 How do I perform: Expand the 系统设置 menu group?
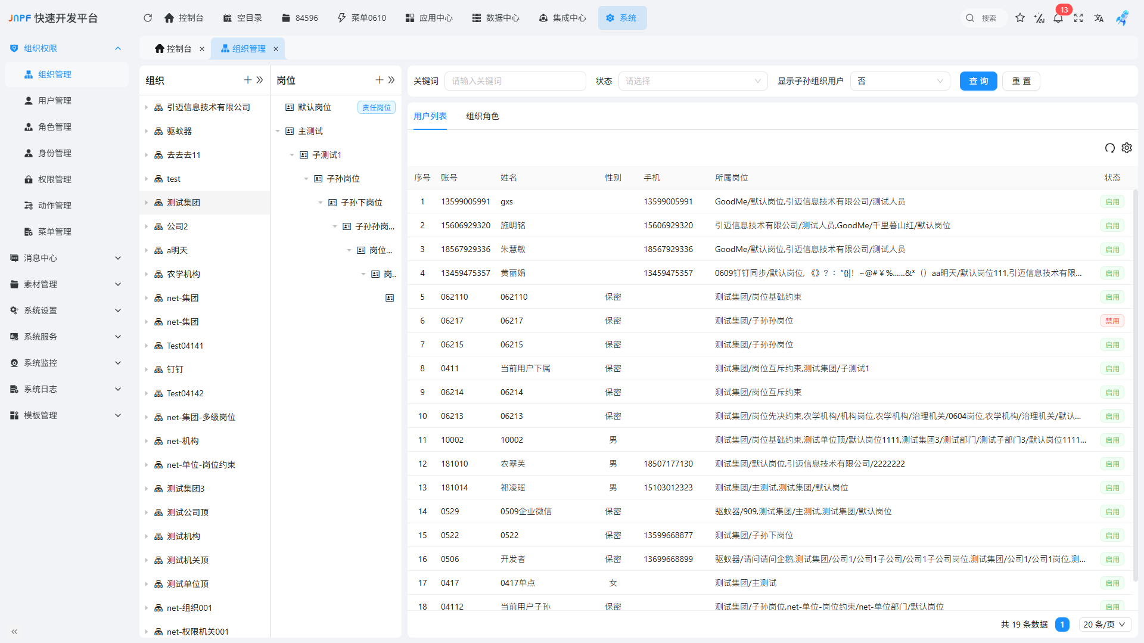[67, 310]
